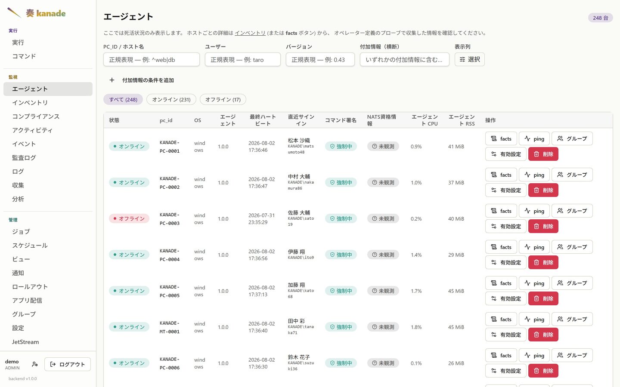Filter by オンライン (231) agents
620x387 pixels.
tap(171, 99)
